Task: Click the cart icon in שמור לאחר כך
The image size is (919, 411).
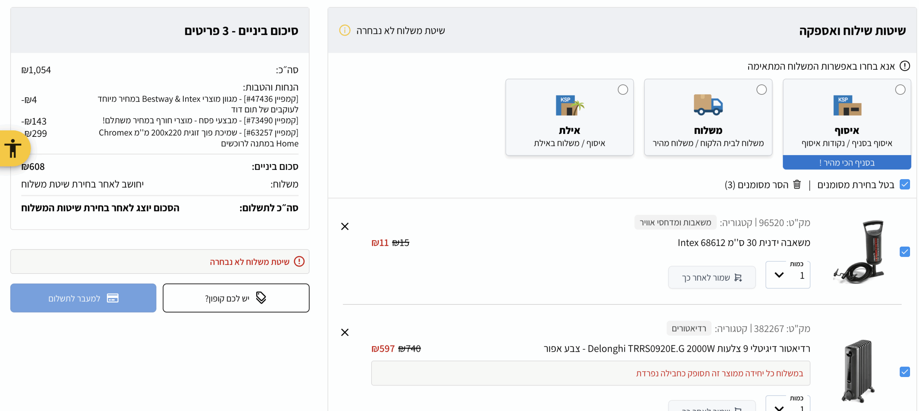Action: click(738, 277)
